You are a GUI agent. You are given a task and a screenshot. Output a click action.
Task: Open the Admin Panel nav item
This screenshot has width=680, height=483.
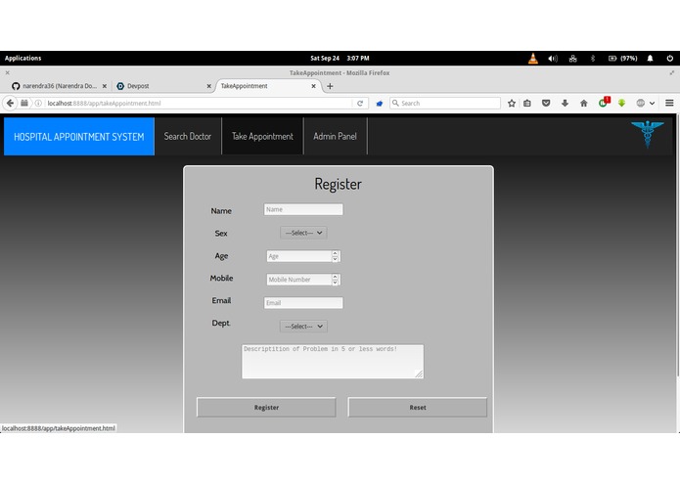335,136
